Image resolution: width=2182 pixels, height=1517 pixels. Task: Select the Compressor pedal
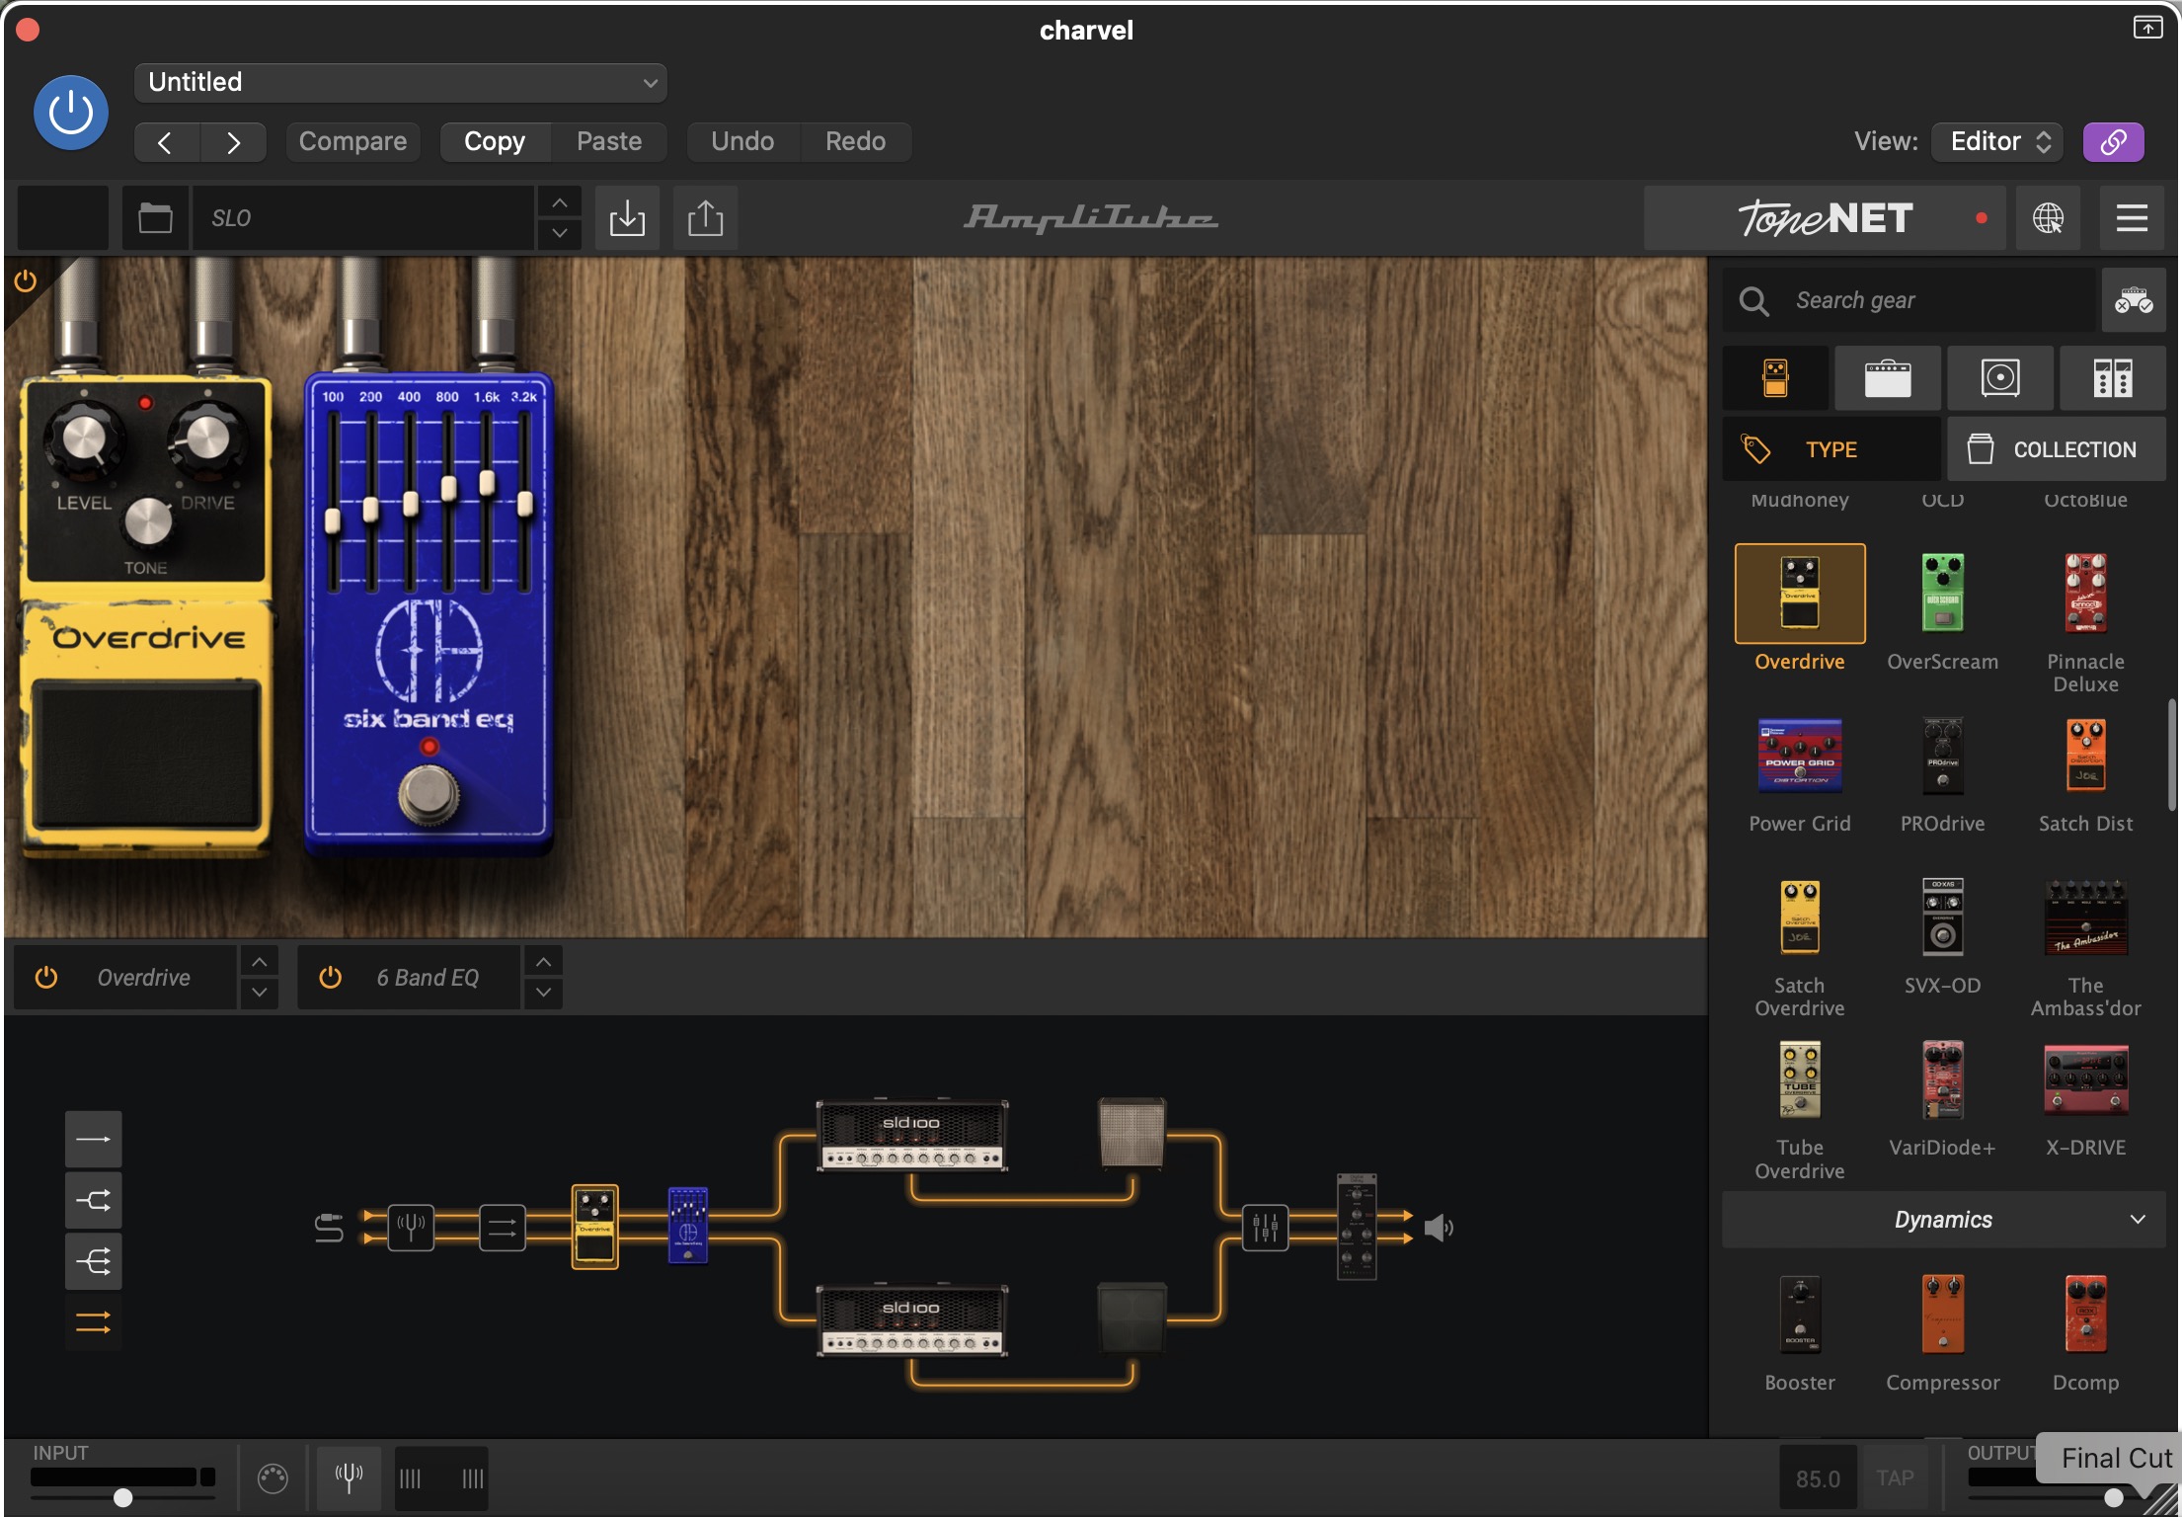point(1942,1315)
